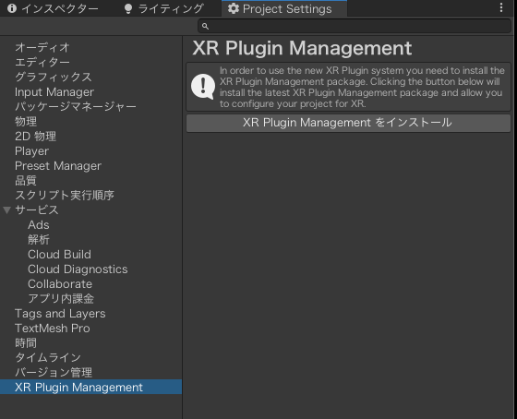Select グラフィックス settings

tap(54, 77)
